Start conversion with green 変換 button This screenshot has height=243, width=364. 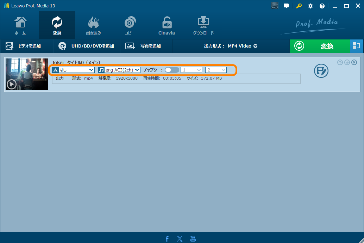(x=320, y=46)
